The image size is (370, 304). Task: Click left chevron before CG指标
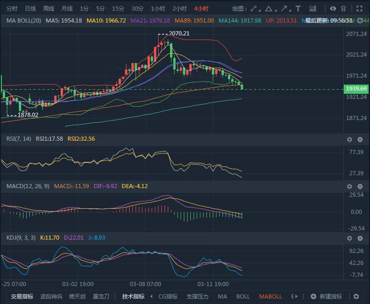pos(151,297)
